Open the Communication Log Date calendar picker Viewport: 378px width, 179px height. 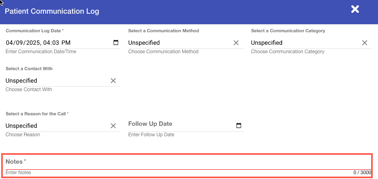(x=116, y=43)
